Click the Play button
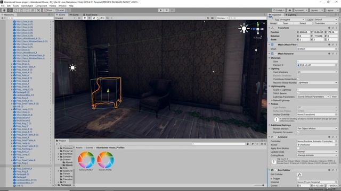 (161, 10)
